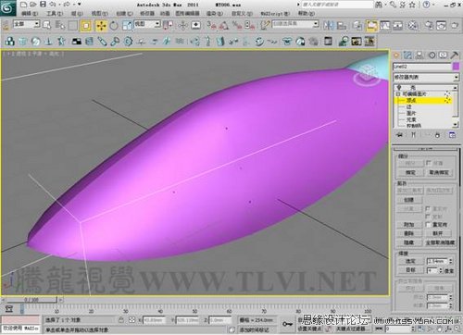Screen dimensions: 463x335
Task: Click the help search input field
Action: tap(337, 5)
